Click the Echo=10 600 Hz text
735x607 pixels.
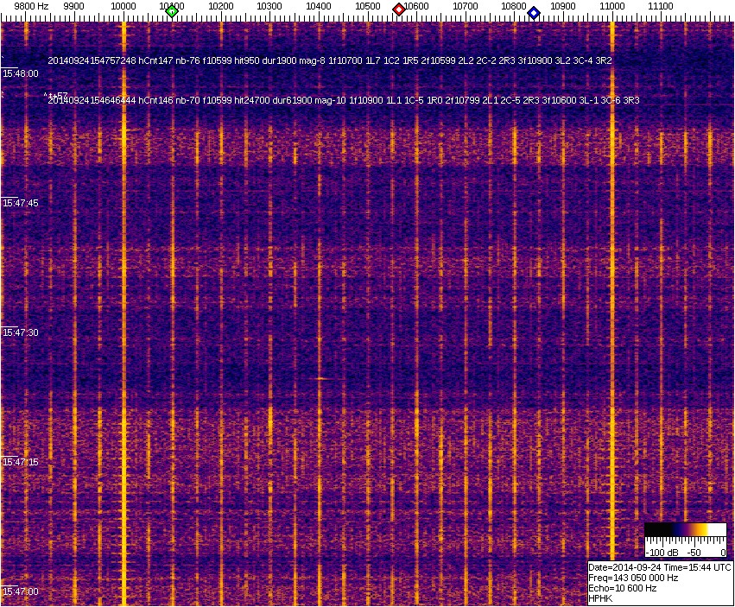622,588
